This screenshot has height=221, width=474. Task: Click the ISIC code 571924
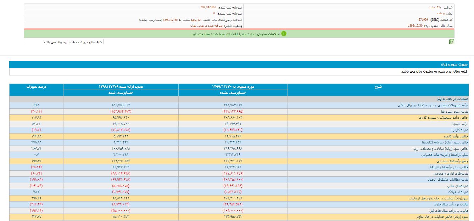[x=423, y=20]
